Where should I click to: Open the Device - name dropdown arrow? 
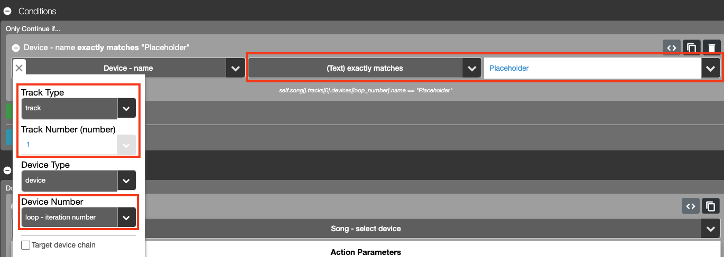pos(235,68)
